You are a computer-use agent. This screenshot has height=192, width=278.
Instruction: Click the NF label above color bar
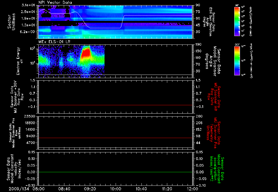(x=237, y=5)
